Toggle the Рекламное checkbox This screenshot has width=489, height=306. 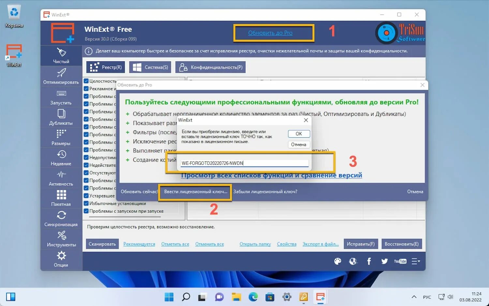click(x=86, y=89)
